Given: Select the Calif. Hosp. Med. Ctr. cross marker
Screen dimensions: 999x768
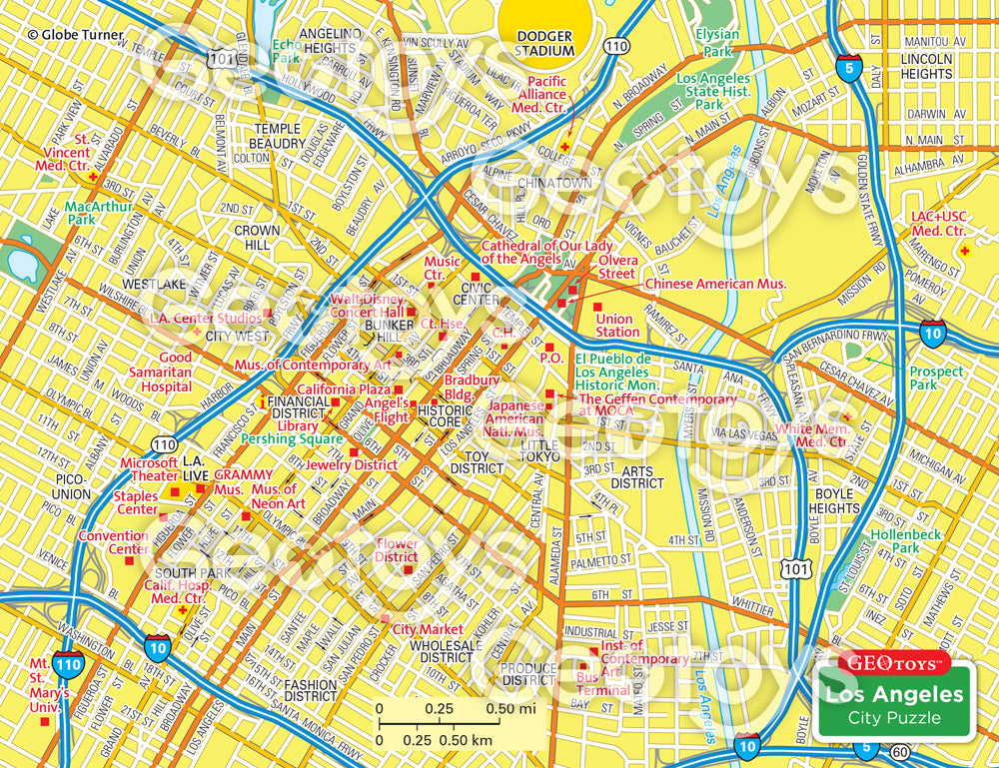Looking at the screenshot, I should (x=182, y=609).
